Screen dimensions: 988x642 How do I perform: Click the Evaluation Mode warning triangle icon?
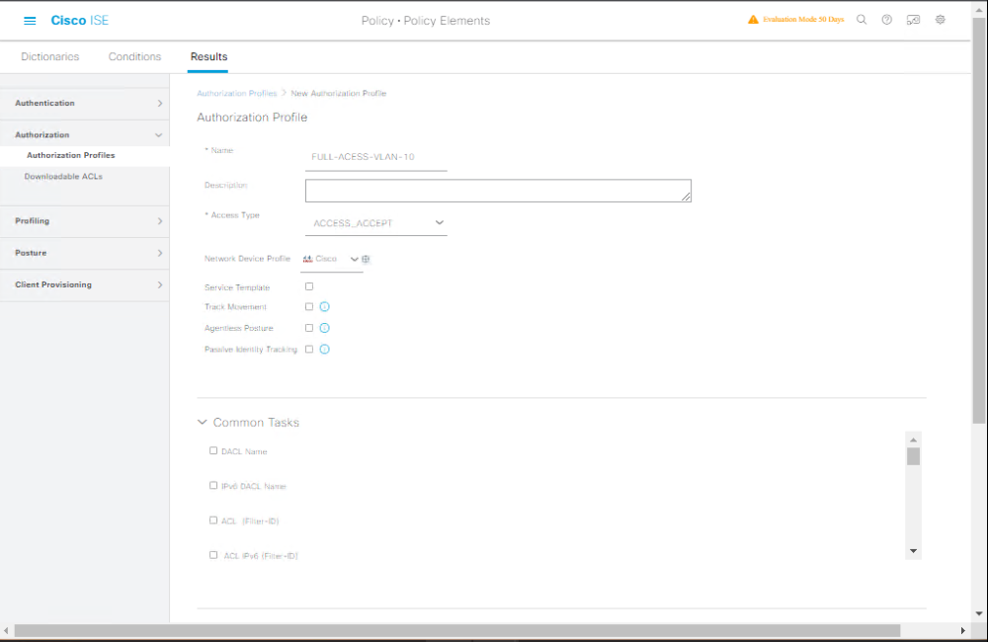coord(753,20)
